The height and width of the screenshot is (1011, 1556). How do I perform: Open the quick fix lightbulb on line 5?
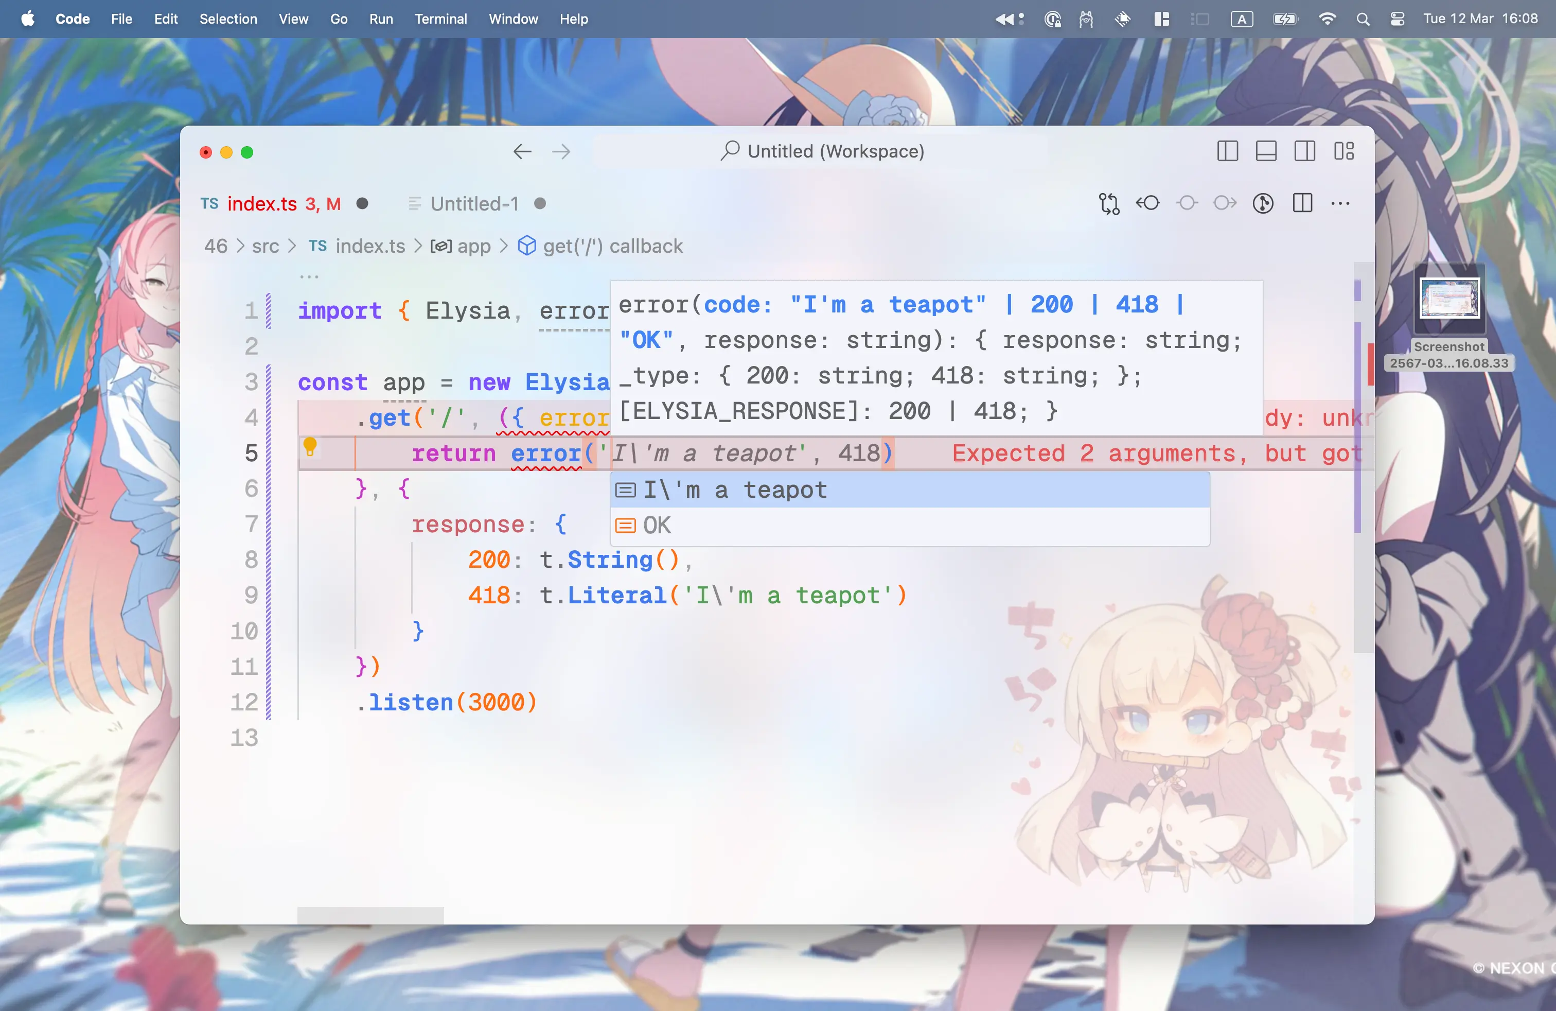pos(311,447)
